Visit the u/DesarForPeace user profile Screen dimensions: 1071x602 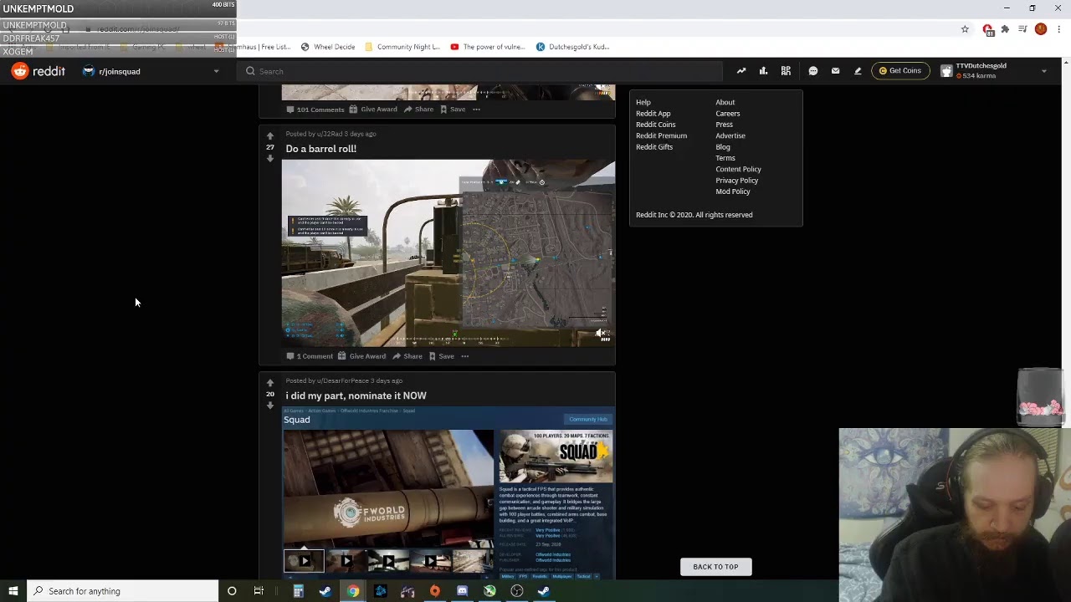click(x=342, y=381)
